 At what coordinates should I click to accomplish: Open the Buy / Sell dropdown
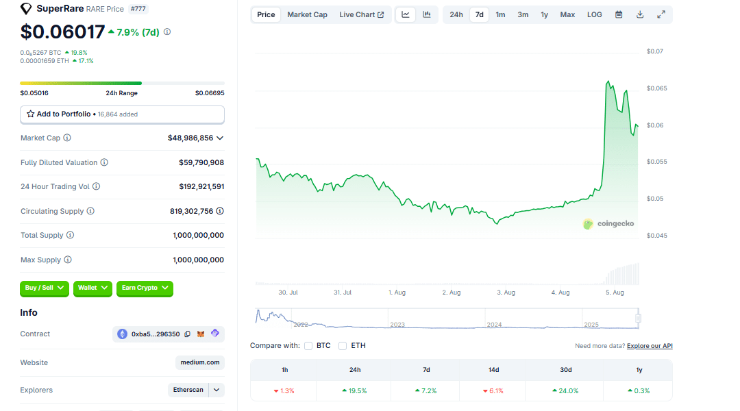[45, 288]
